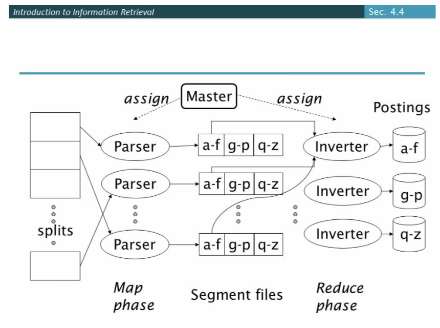The width and height of the screenshot is (440, 328).
Task: Click the a-f postings cylinder
Action: pos(408,146)
